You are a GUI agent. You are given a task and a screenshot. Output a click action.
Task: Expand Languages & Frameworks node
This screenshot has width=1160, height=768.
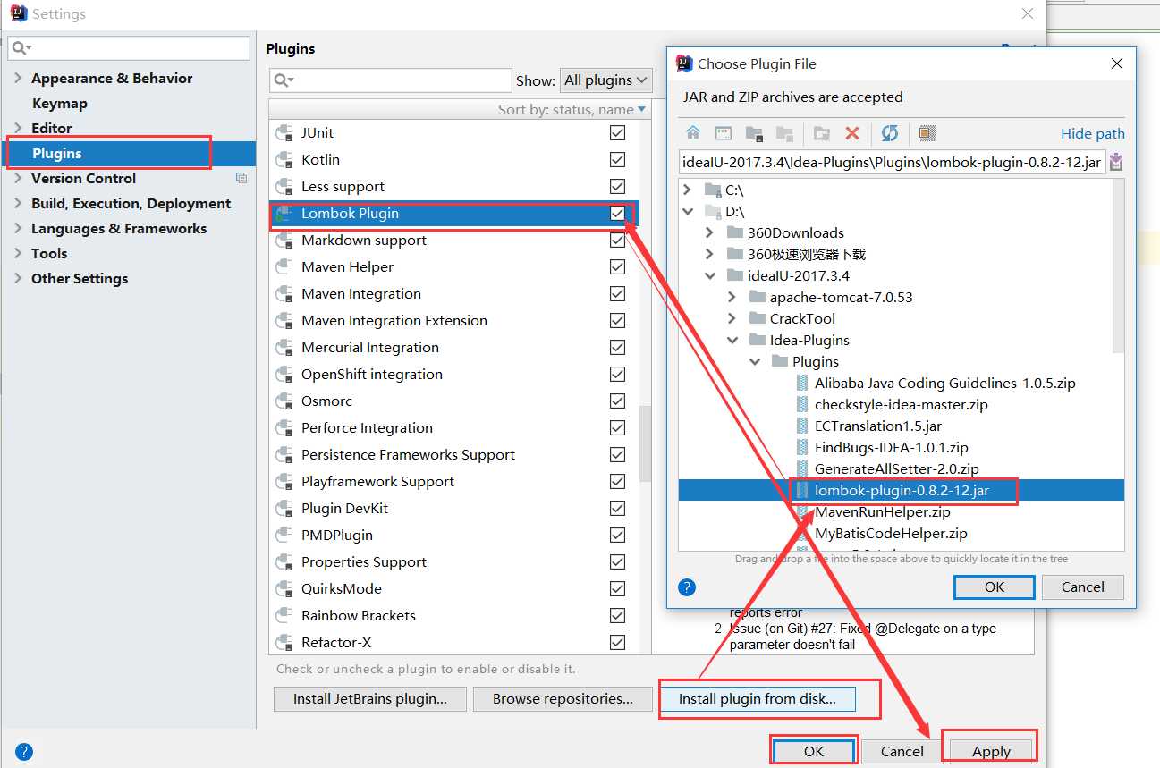(x=18, y=228)
